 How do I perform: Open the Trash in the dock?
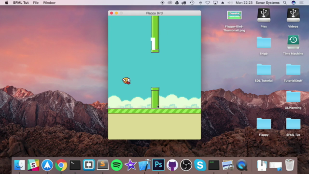[x=290, y=165]
